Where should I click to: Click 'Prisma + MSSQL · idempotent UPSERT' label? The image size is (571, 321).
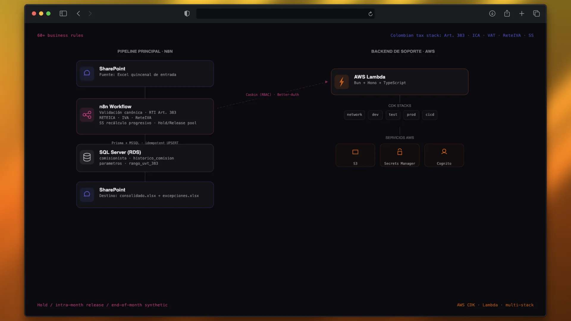pyautogui.click(x=145, y=143)
